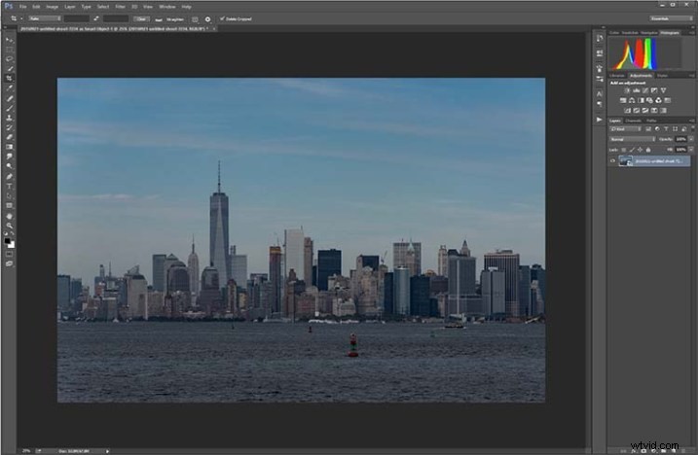
Task: Swap crop width and height values
Action: click(96, 18)
